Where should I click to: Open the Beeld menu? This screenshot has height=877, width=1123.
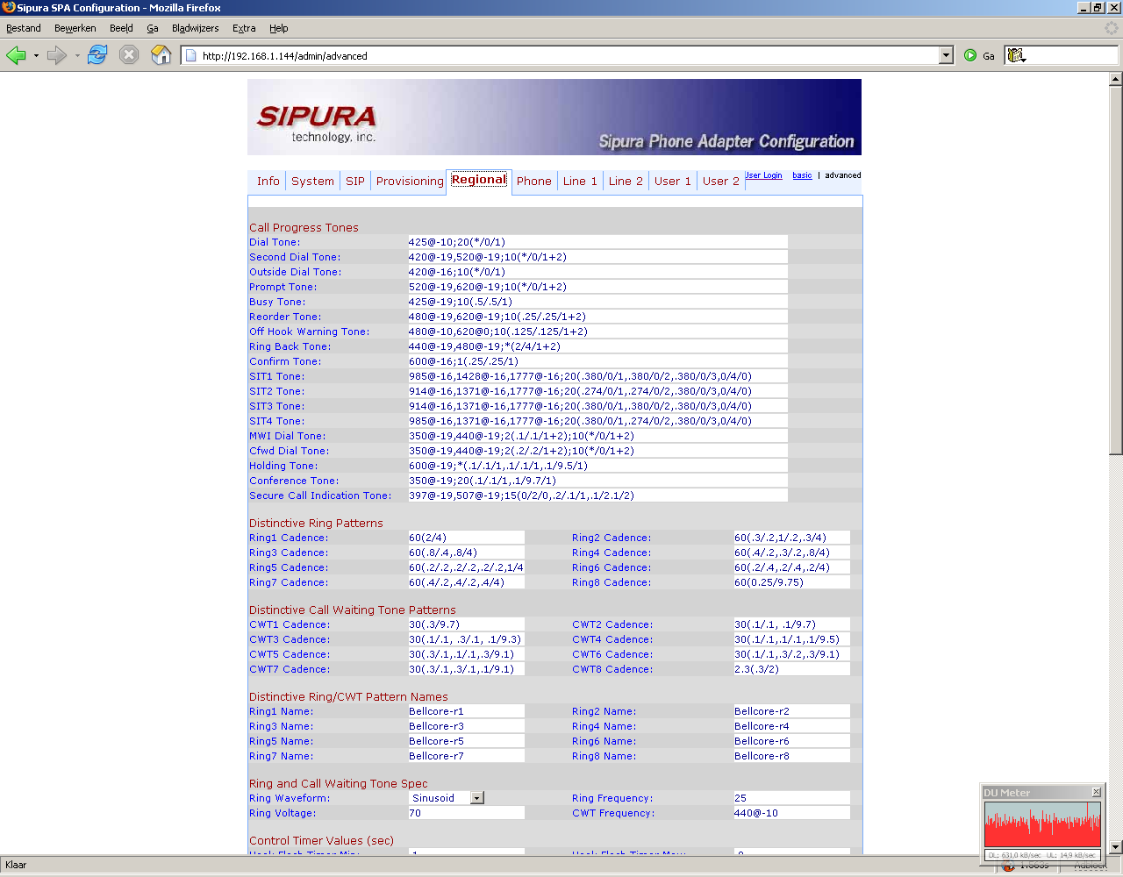(x=121, y=28)
